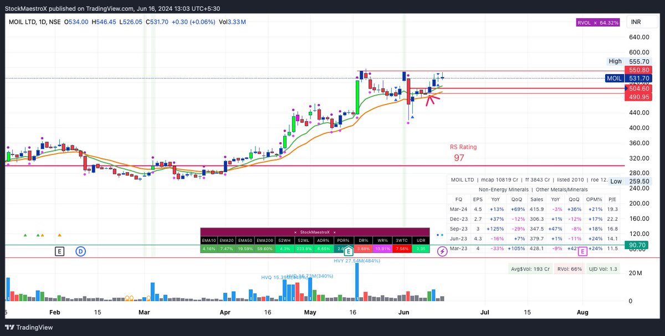Click the Vol 3.33M reading in header

232,22
